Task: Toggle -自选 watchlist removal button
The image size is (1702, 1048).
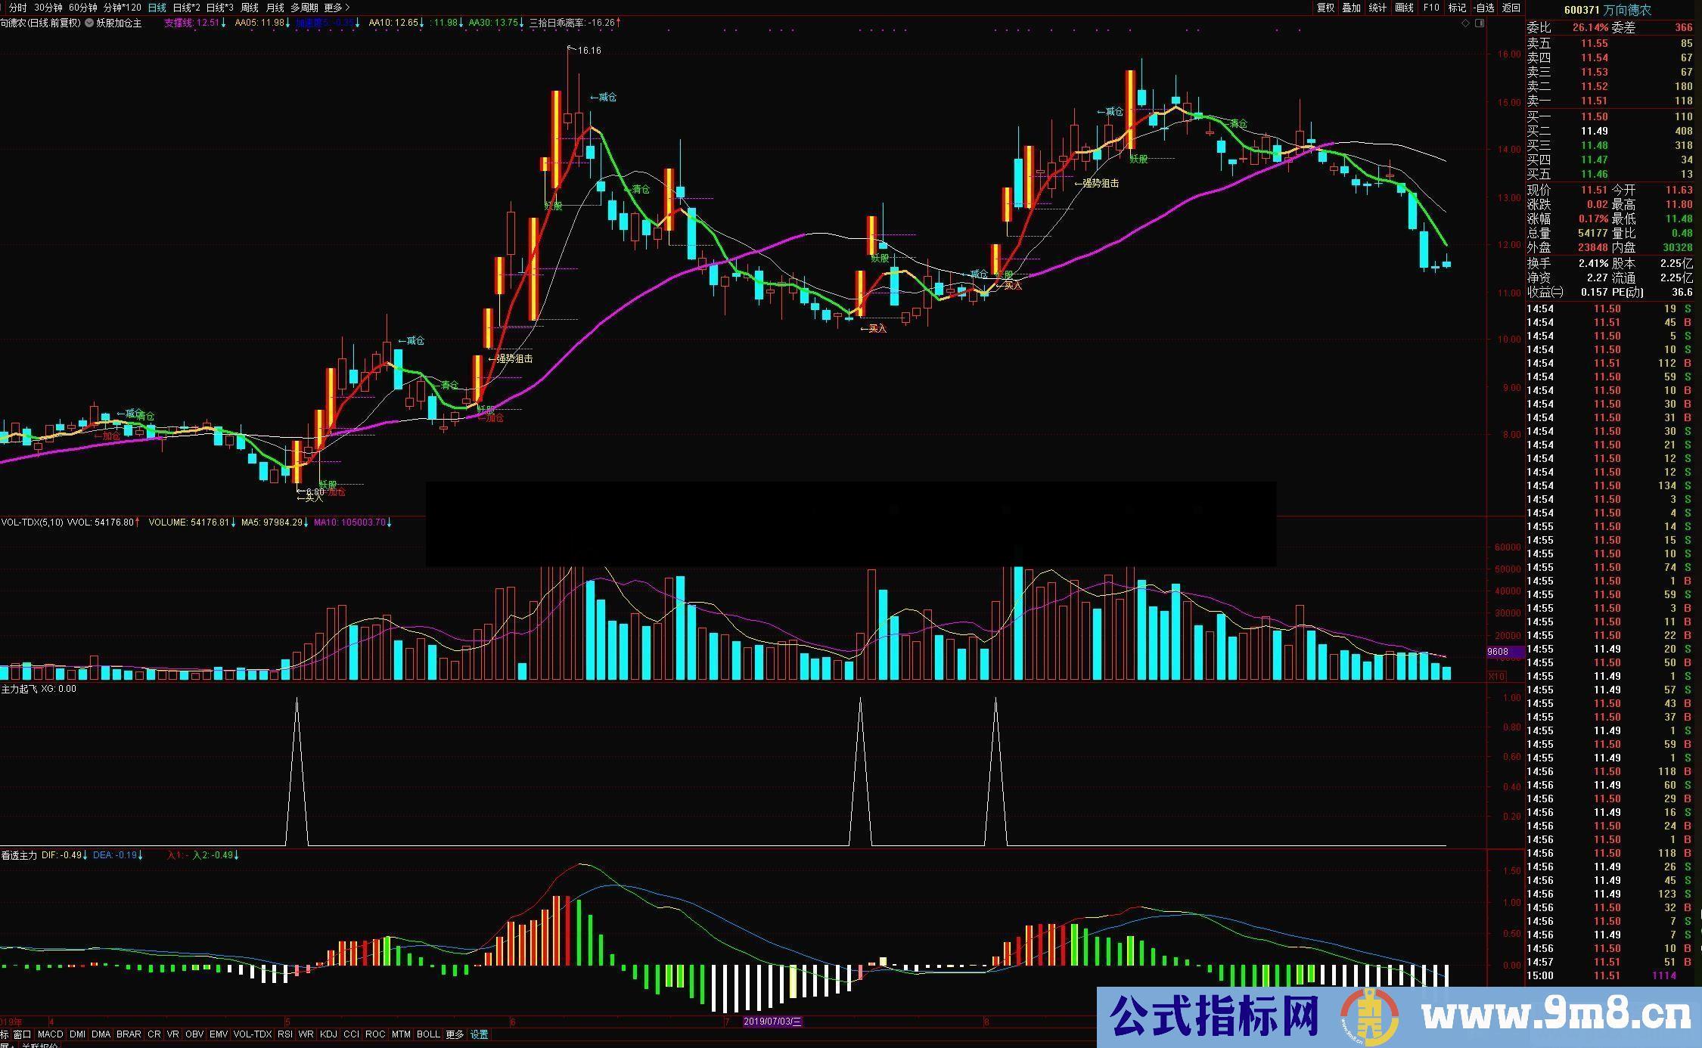Action: pos(1484,8)
